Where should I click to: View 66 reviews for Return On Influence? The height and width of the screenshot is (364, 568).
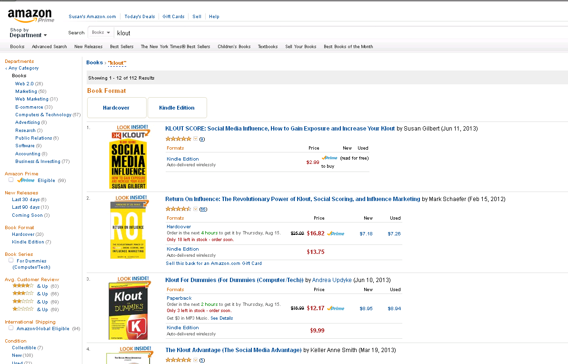coord(203,209)
